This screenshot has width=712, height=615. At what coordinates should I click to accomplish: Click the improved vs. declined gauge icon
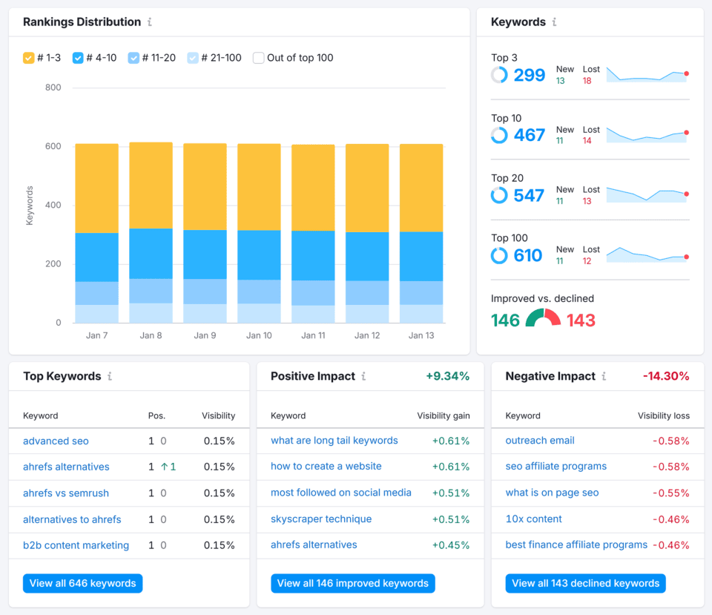[543, 319]
